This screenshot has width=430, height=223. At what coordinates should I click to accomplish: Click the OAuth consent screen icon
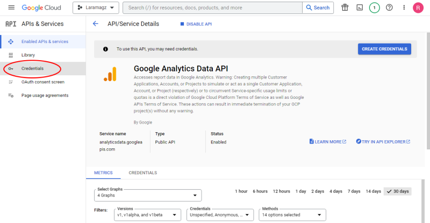pos(11,82)
